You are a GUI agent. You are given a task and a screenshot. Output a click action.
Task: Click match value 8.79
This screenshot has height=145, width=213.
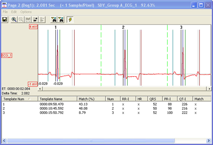click(82, 113)
